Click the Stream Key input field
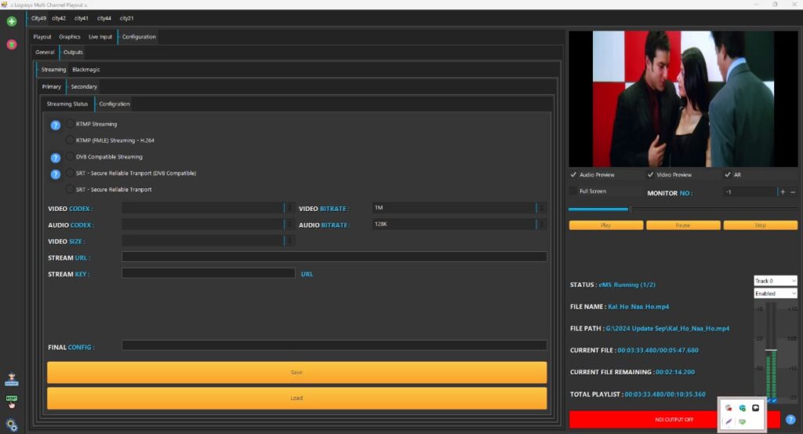The image size is (803, 434). (208, 273)
